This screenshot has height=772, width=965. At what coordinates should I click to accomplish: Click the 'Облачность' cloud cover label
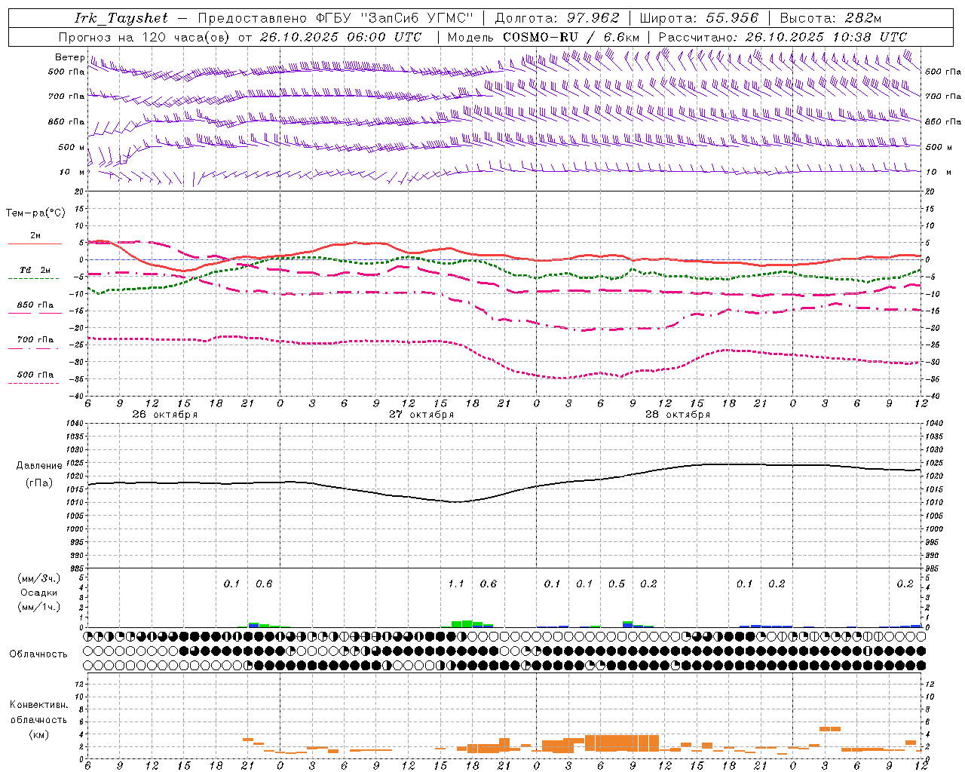point(38,654)
